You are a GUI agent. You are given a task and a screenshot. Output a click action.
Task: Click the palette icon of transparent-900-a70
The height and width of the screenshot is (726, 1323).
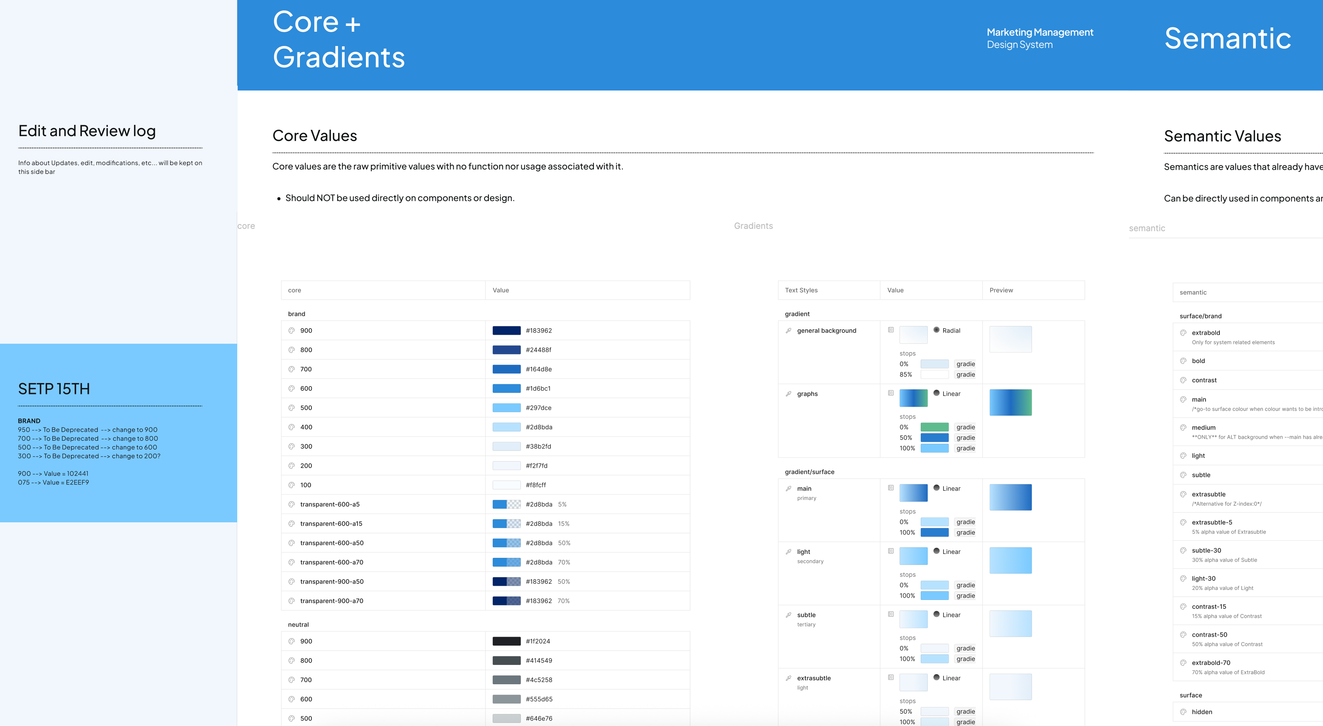(291, 601)
